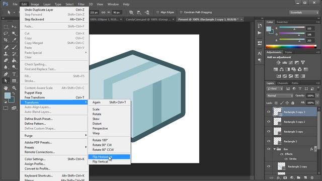Select the Clone Stamp tool

(6, 54)
